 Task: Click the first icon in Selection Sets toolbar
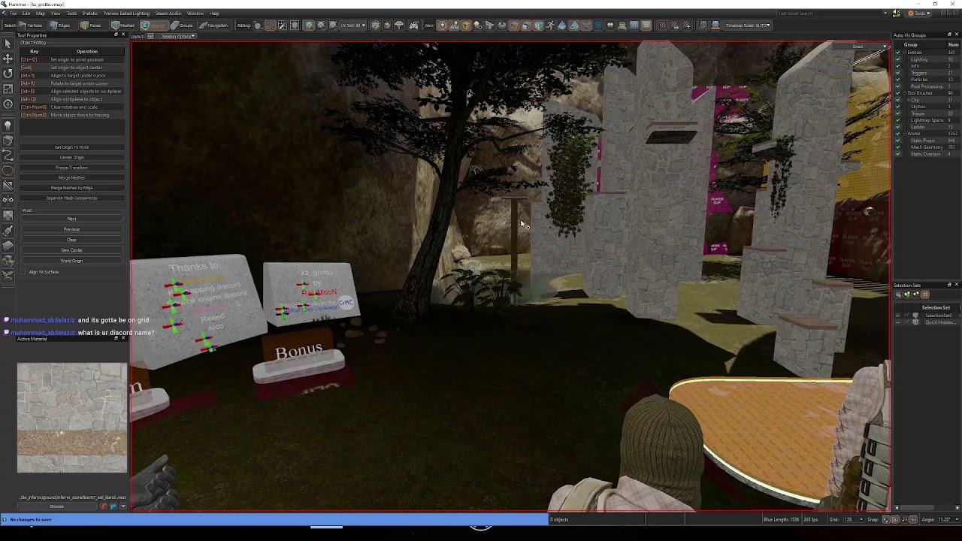click(897, 295)
